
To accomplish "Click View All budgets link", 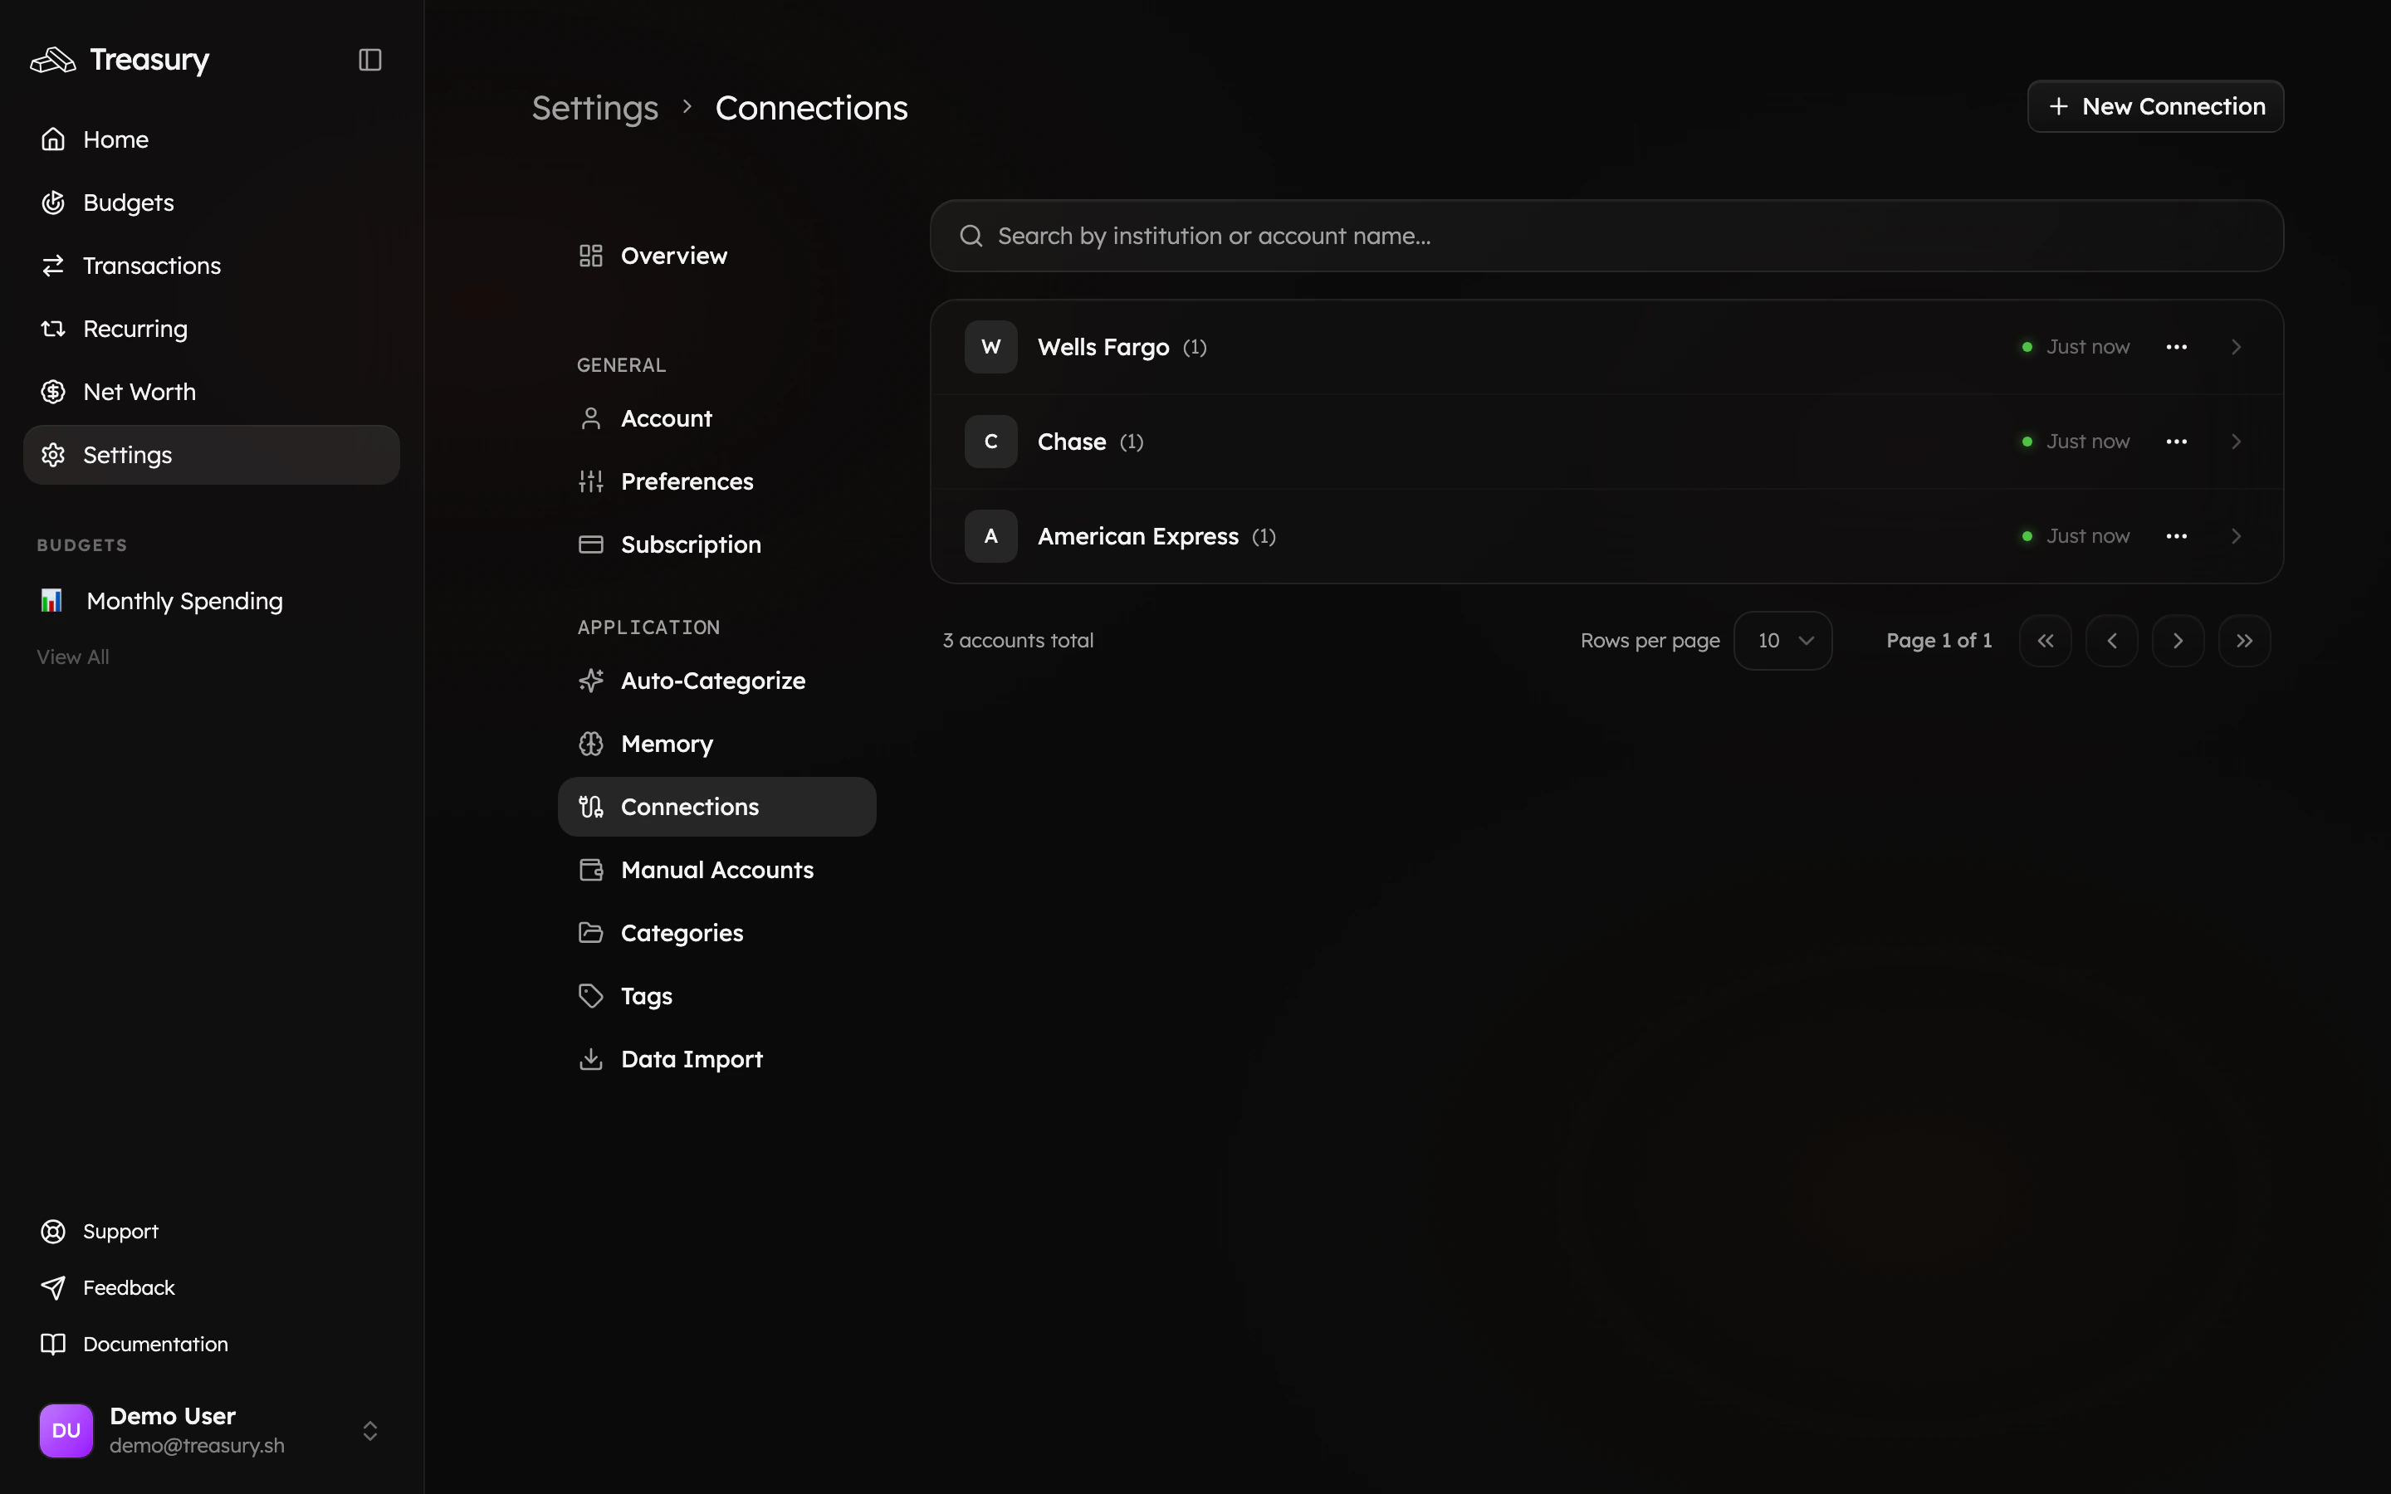I will tap(73, 657).
